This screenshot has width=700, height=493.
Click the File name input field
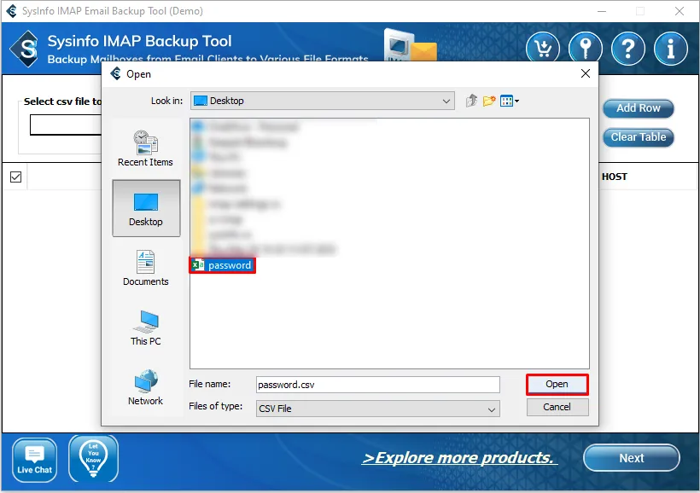pyautogui.click(x=377, y=385)
